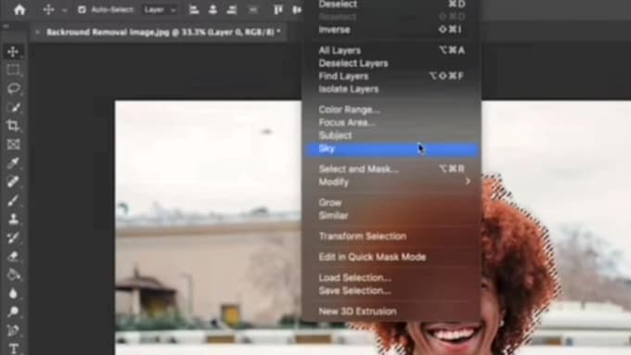Expand the Modify submenu arrow
This screenshot has width=631, height=355.
pyautogui.click(x=468, y=182)
